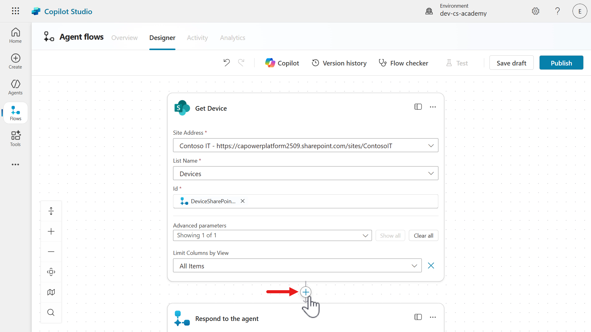
Task: Zoom in on the canvas
Action: (x=51, y=231)
